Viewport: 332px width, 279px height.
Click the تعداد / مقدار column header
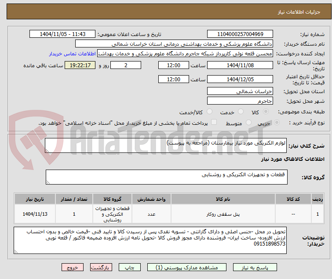tap(74, 199)
